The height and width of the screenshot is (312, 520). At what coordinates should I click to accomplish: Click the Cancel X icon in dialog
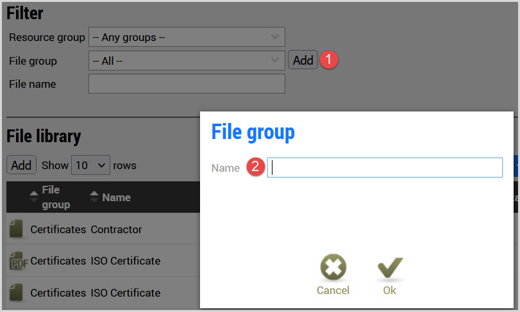coord(333,268)
